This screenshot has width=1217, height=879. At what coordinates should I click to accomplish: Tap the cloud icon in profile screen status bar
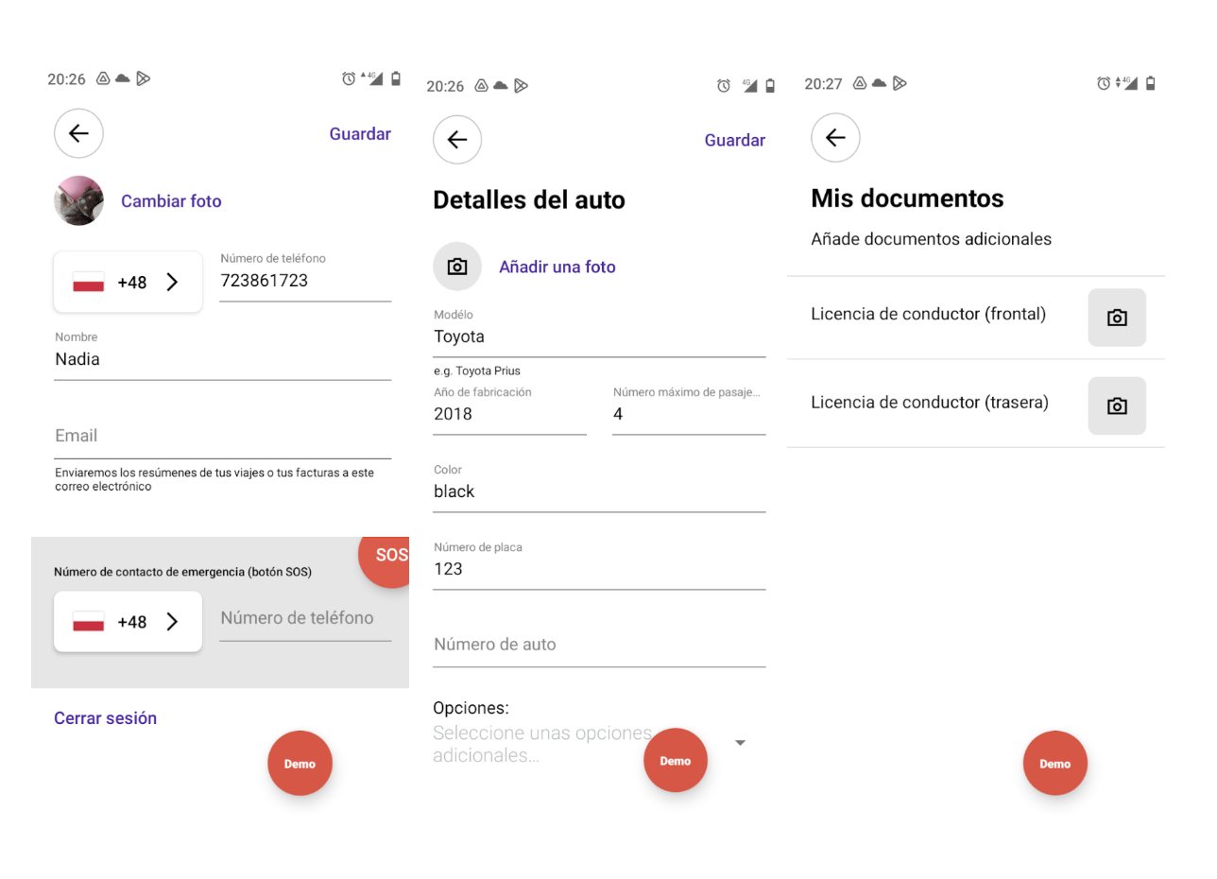[123, 79]
